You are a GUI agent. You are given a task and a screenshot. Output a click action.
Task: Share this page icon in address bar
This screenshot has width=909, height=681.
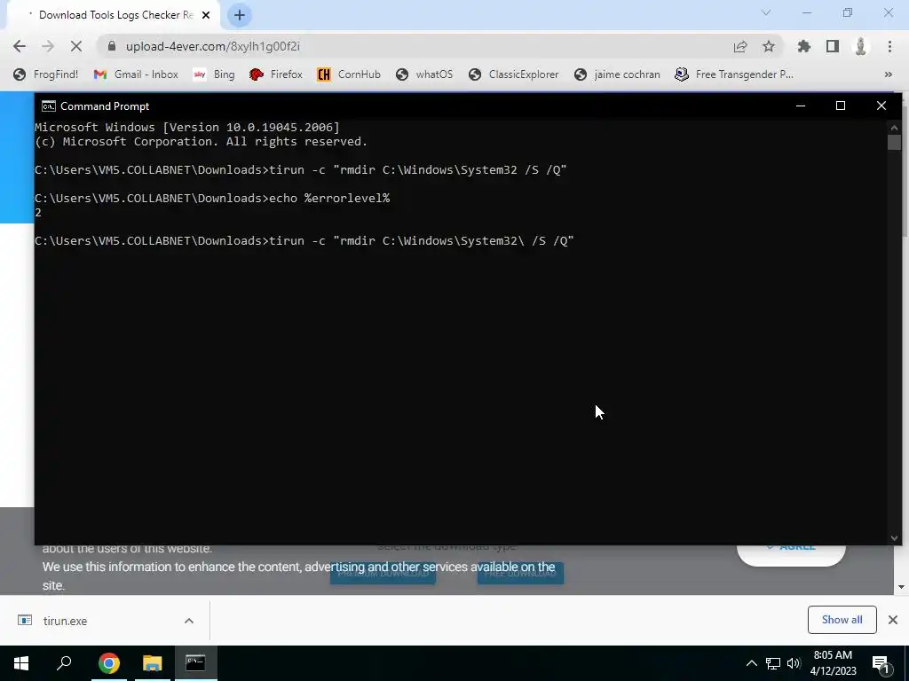(x=740, y=46)
